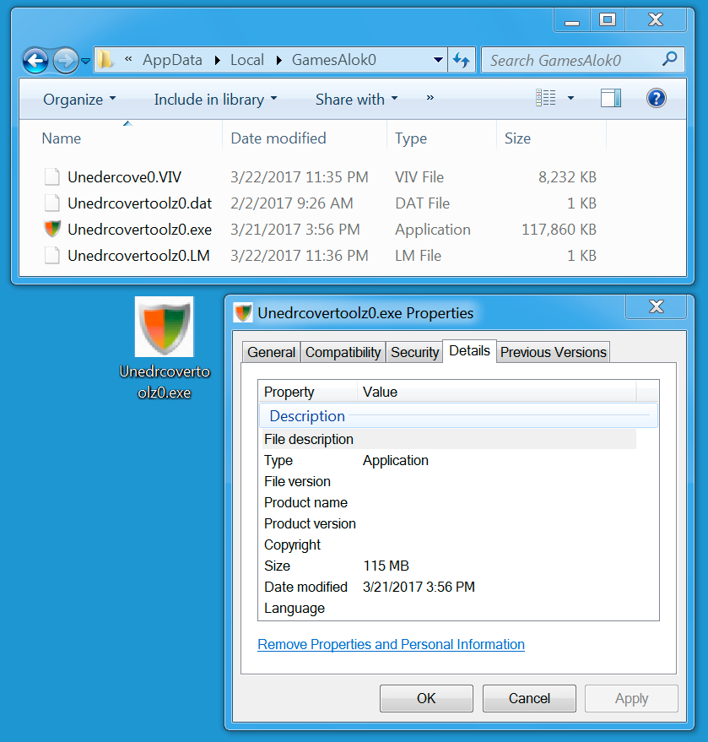The width and height of the screenshot is (708, 742).
Task: Select the File description row
Action: (447, 439)
